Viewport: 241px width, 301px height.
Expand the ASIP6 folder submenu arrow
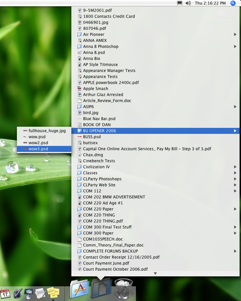235,107
